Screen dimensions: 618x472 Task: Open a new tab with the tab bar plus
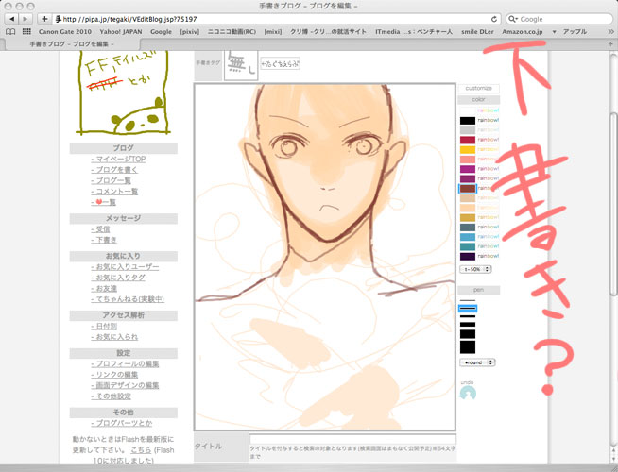pos(610,44)
